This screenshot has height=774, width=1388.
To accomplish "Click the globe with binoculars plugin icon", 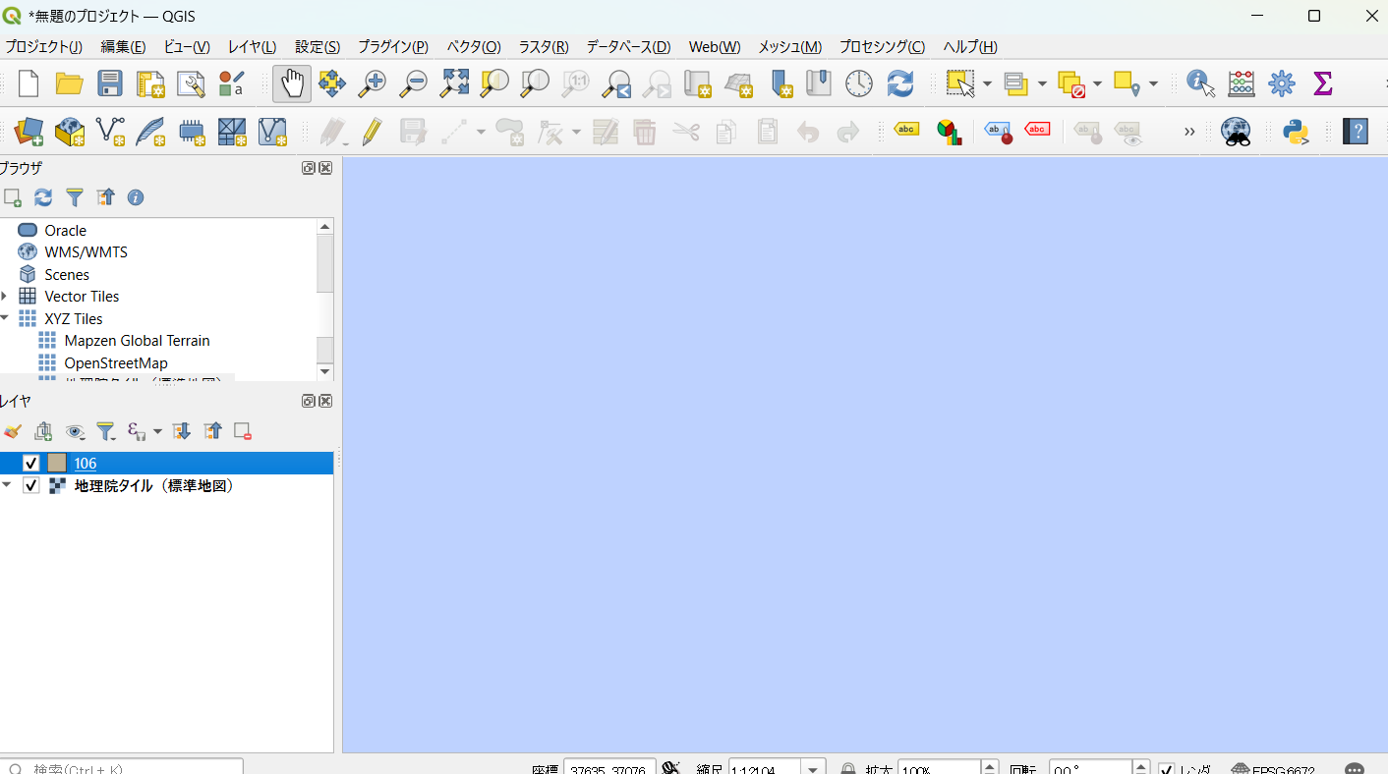I will [x=1236, y=132].
